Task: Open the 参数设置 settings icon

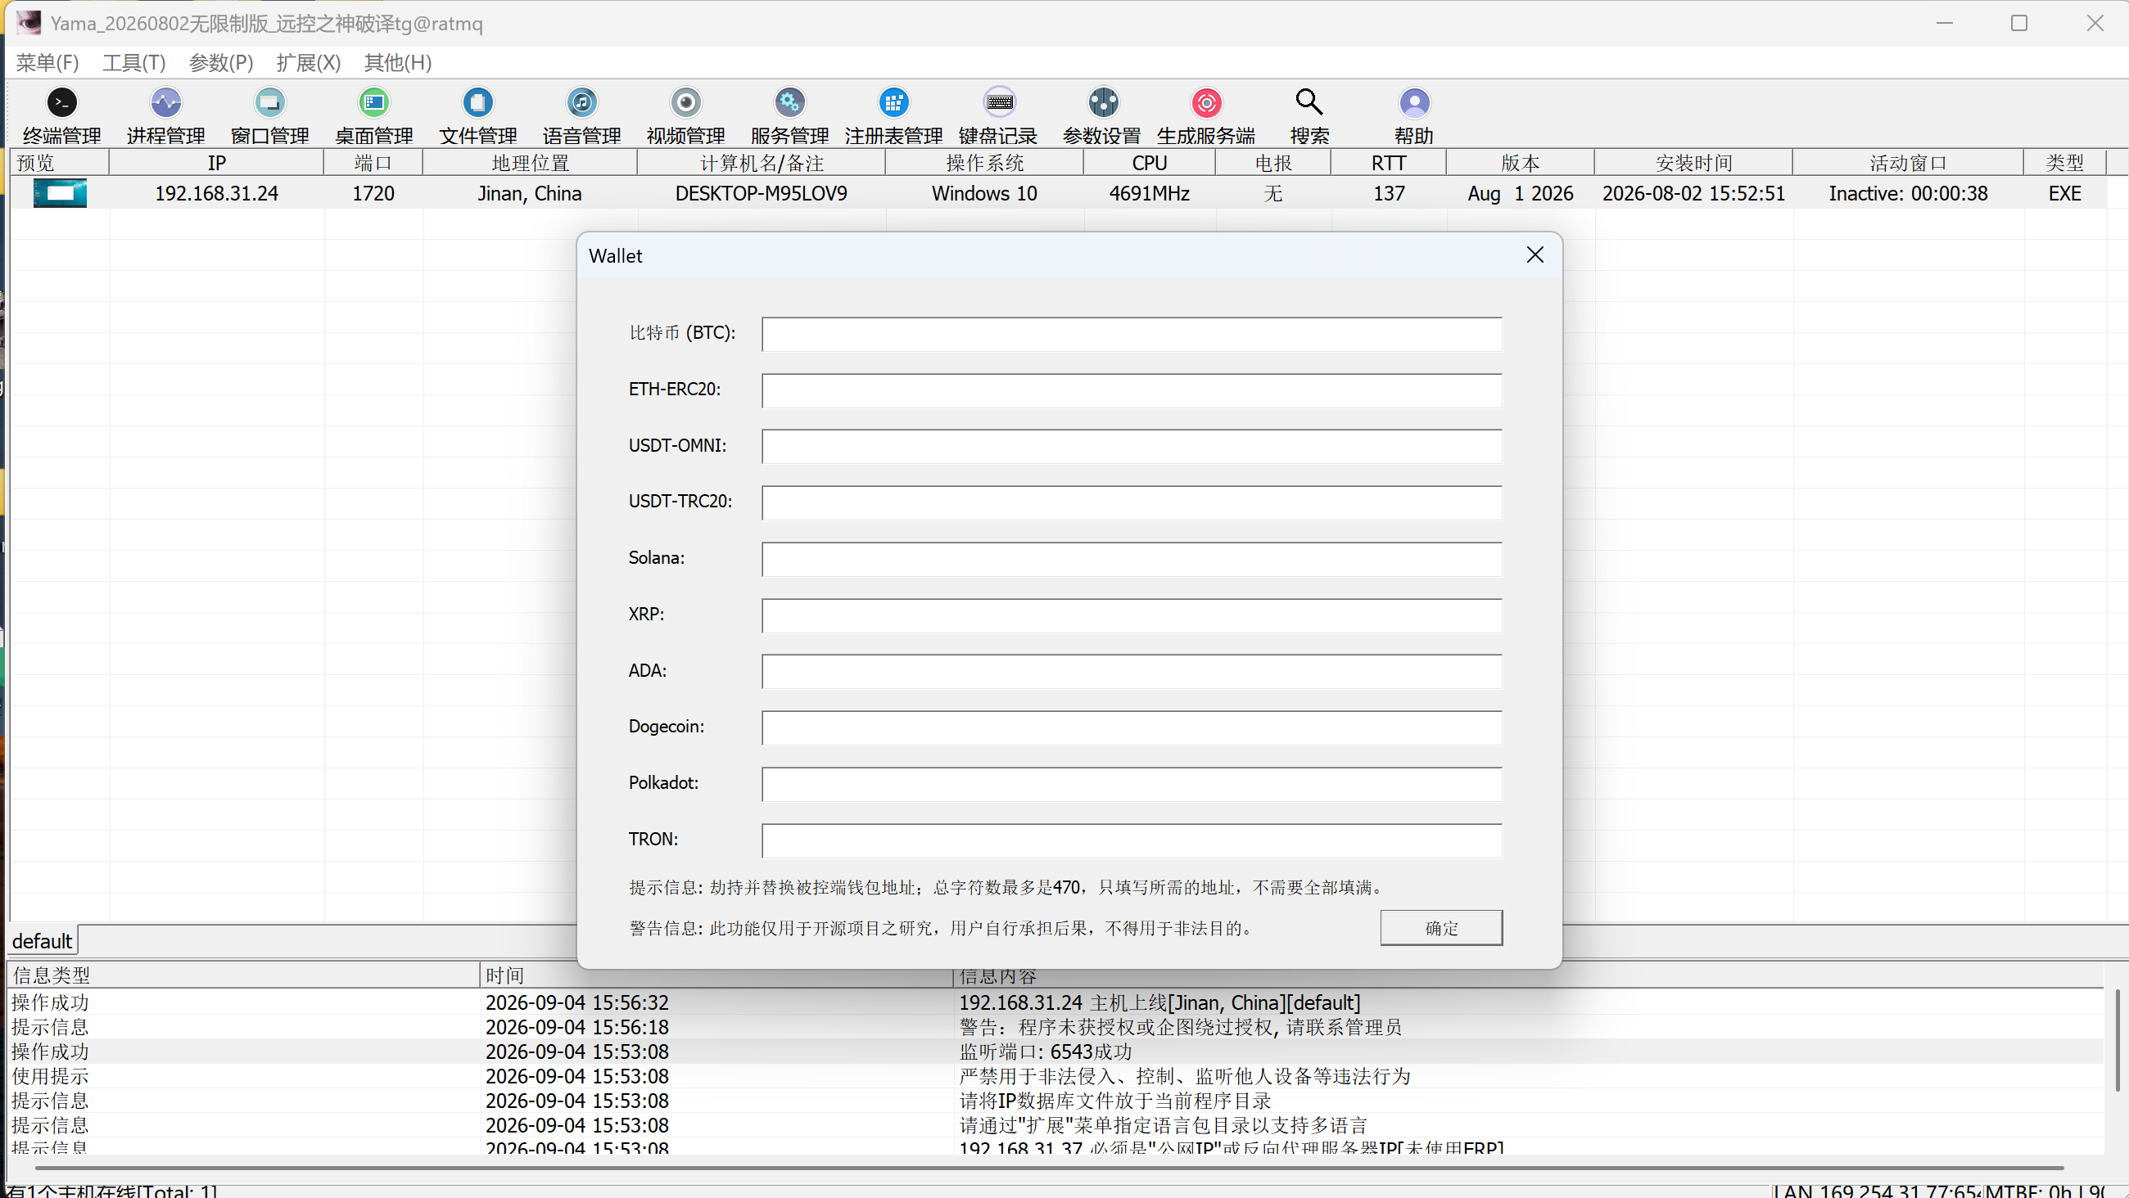Action: (1102, 103)
